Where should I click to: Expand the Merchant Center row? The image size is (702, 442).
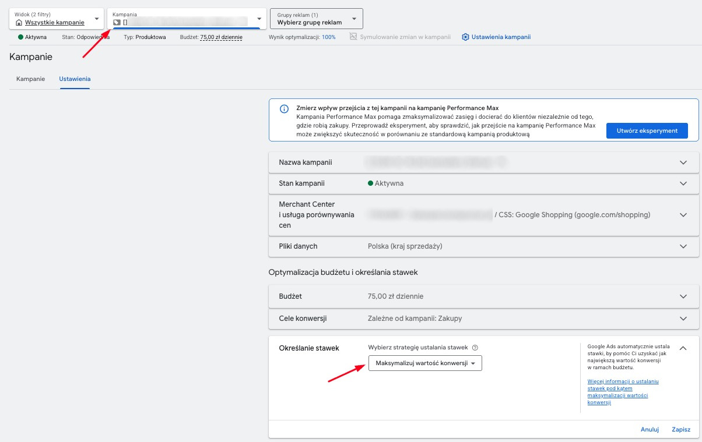(484, 215)
